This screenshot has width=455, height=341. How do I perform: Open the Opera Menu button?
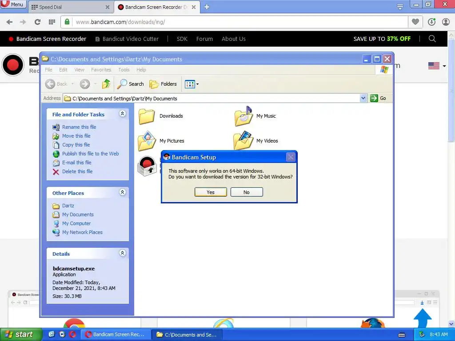[13, 4]
